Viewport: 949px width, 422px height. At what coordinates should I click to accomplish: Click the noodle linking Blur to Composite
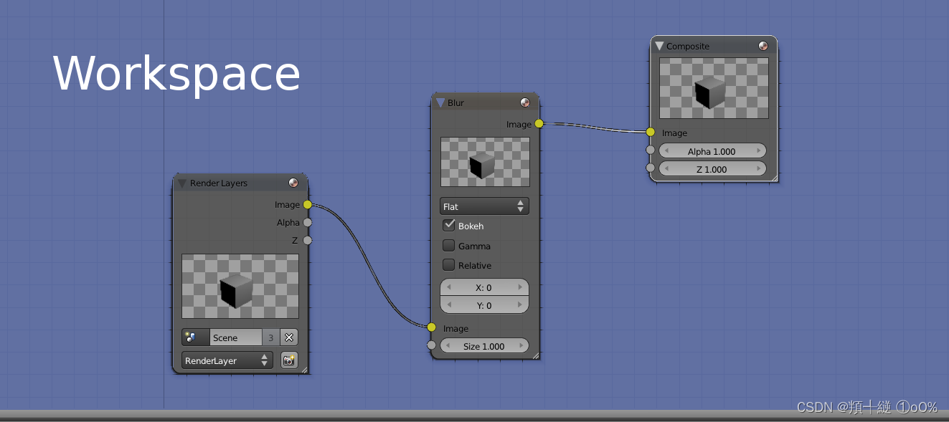click(x=595, y=127)
